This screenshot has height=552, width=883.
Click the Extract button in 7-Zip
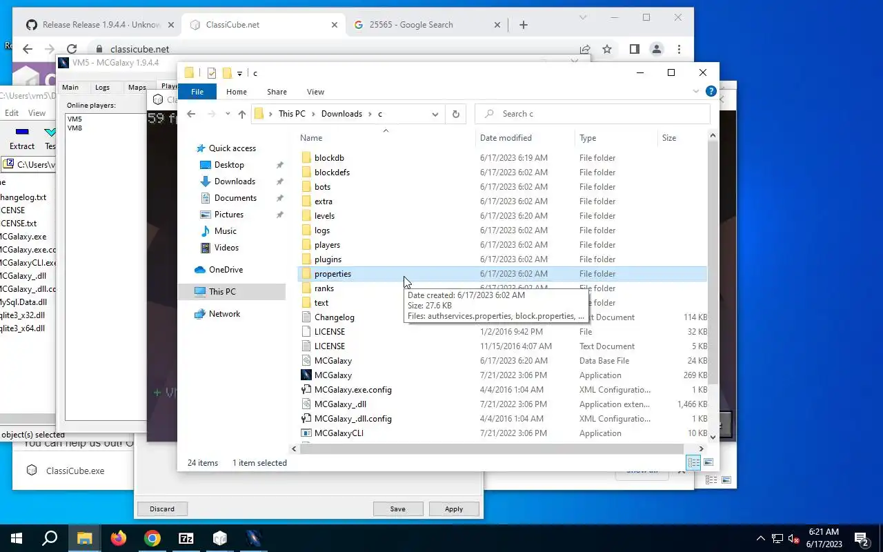pyautogui.click(x=22, y=138)
